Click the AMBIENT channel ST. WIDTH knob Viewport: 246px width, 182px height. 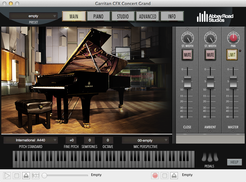click(210, 38)
